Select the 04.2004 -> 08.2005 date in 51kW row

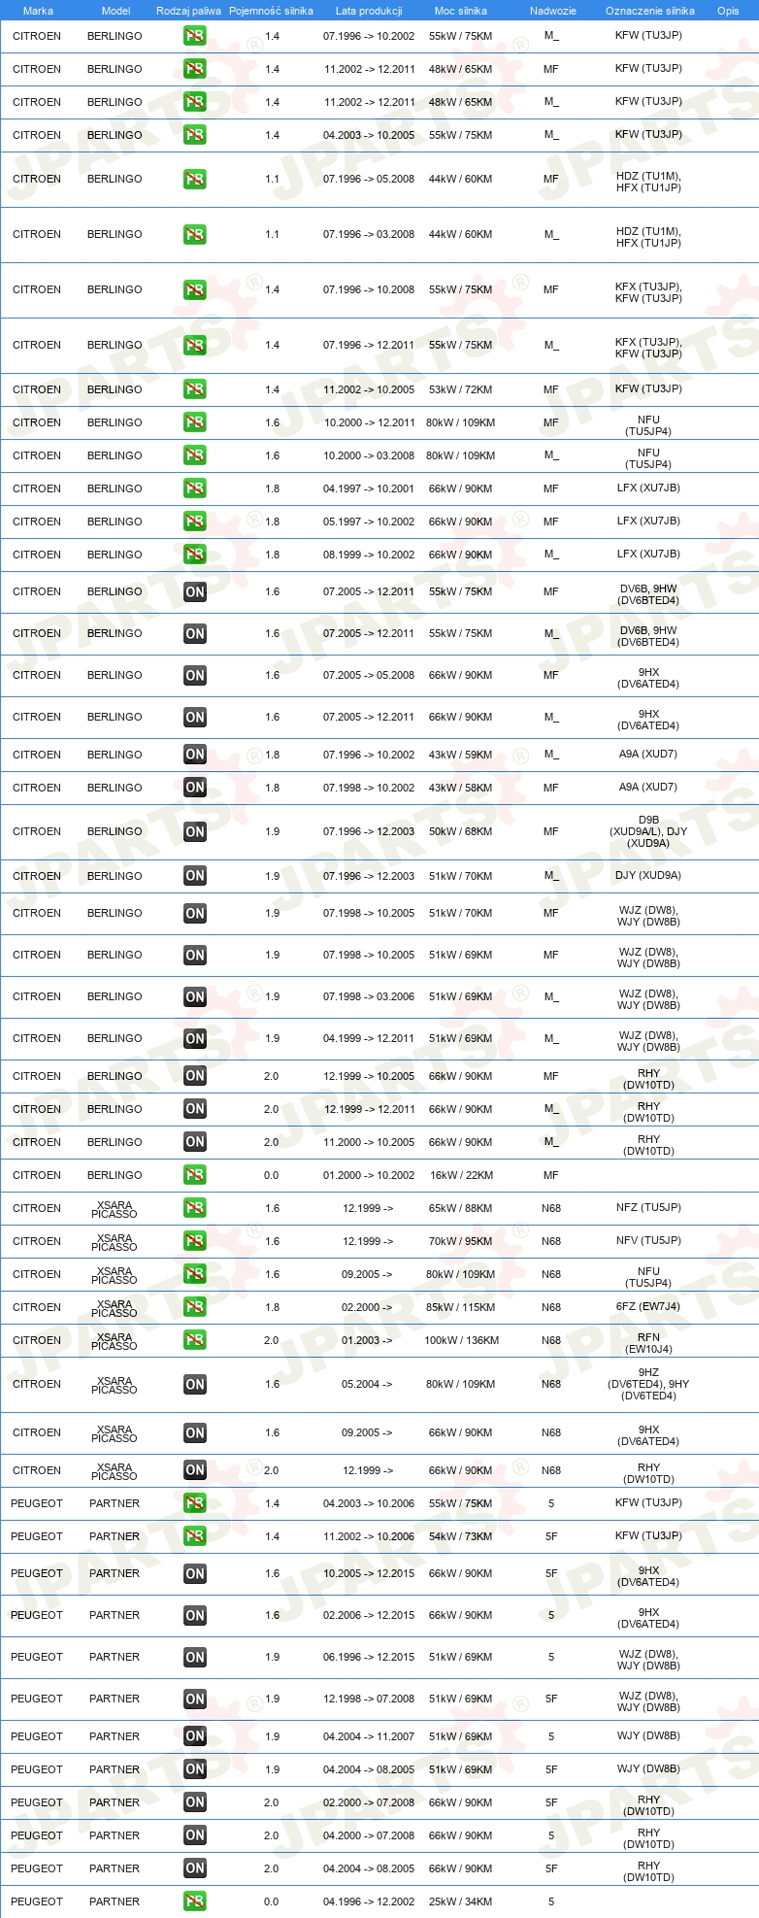tap(369, 1769)
